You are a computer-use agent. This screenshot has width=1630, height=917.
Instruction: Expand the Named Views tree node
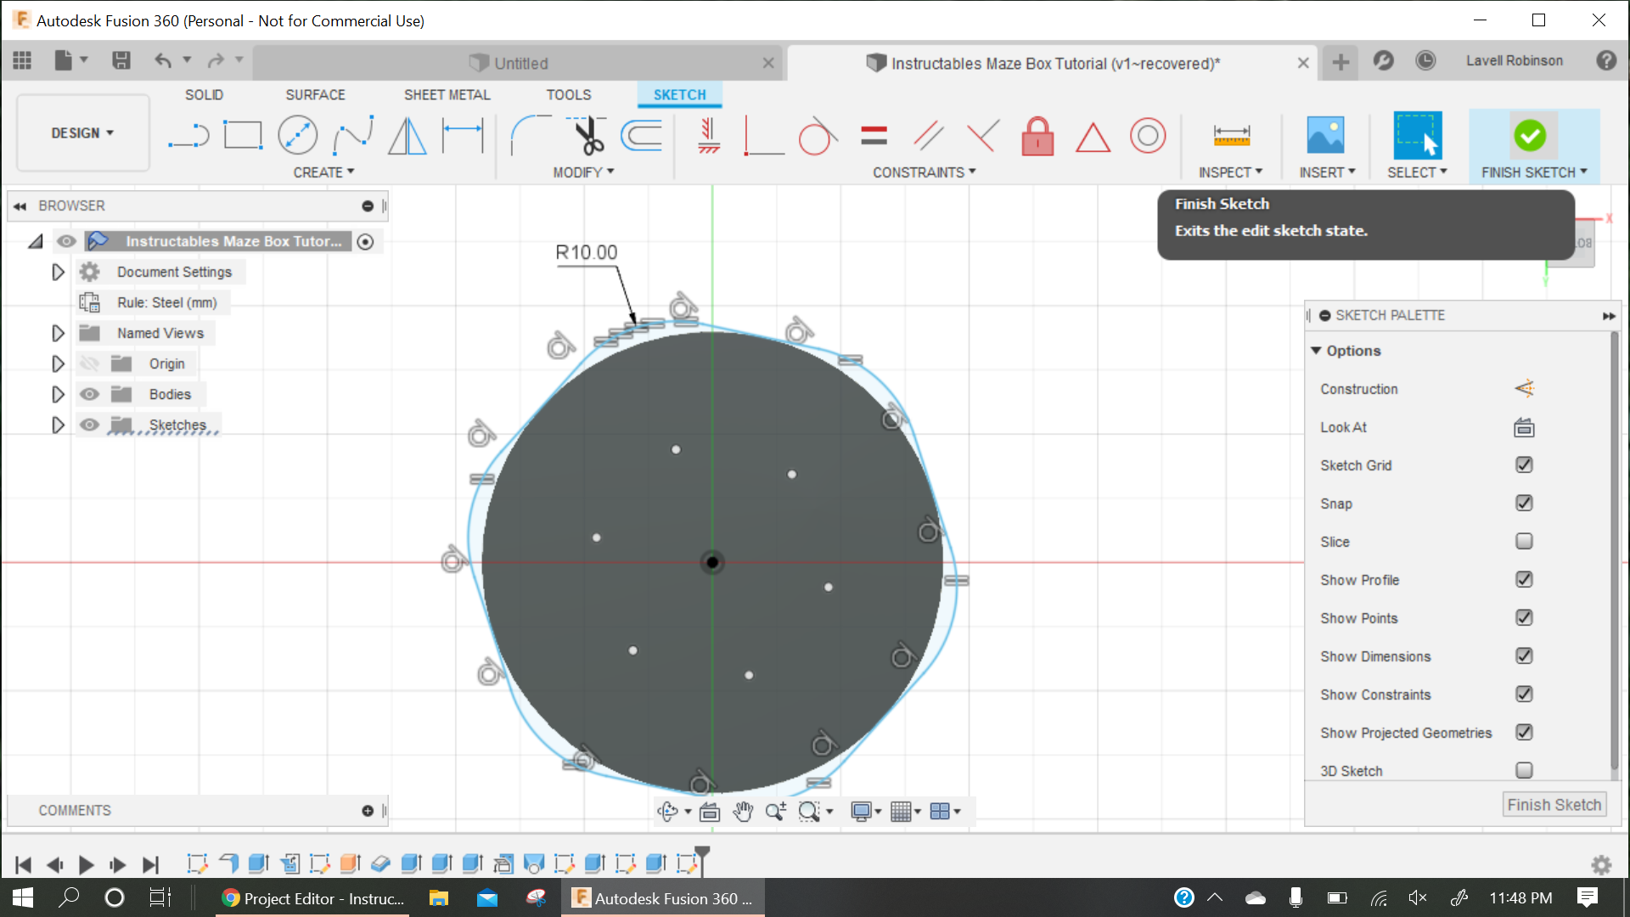point(58,334)
